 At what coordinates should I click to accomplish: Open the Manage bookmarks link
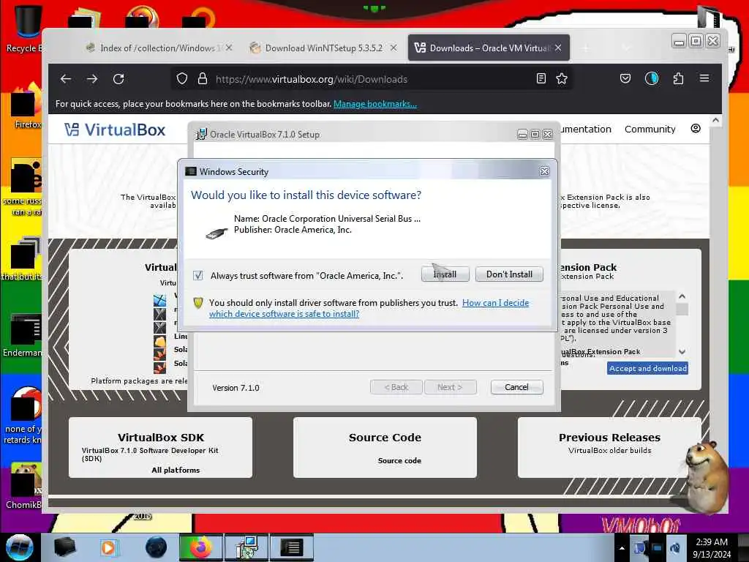click(x=375, y=104)
